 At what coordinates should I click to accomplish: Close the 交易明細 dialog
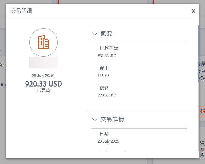point(193,11)
